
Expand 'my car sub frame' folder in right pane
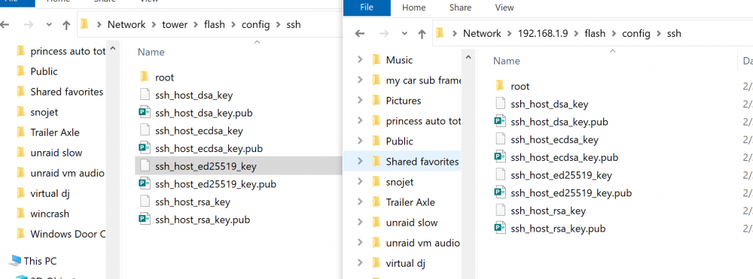point(360,80)
